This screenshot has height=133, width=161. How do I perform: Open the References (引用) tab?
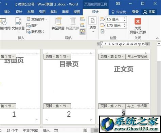(42, 12)
